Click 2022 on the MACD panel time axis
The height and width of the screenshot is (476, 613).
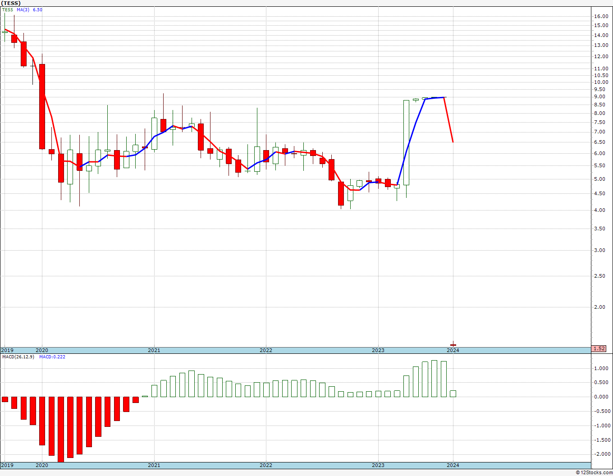266,465
